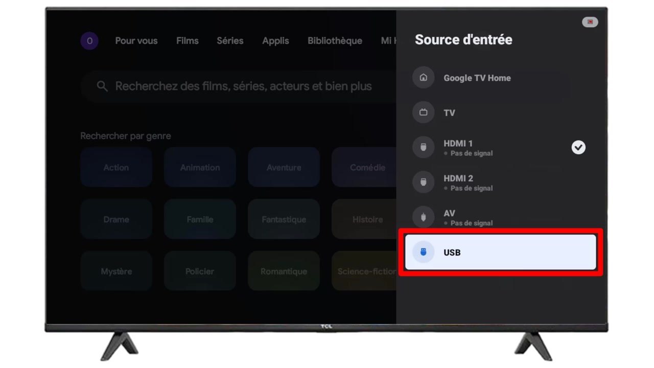Select the USB input source
The width and height of the screenshot is (654, 368).
500,252
